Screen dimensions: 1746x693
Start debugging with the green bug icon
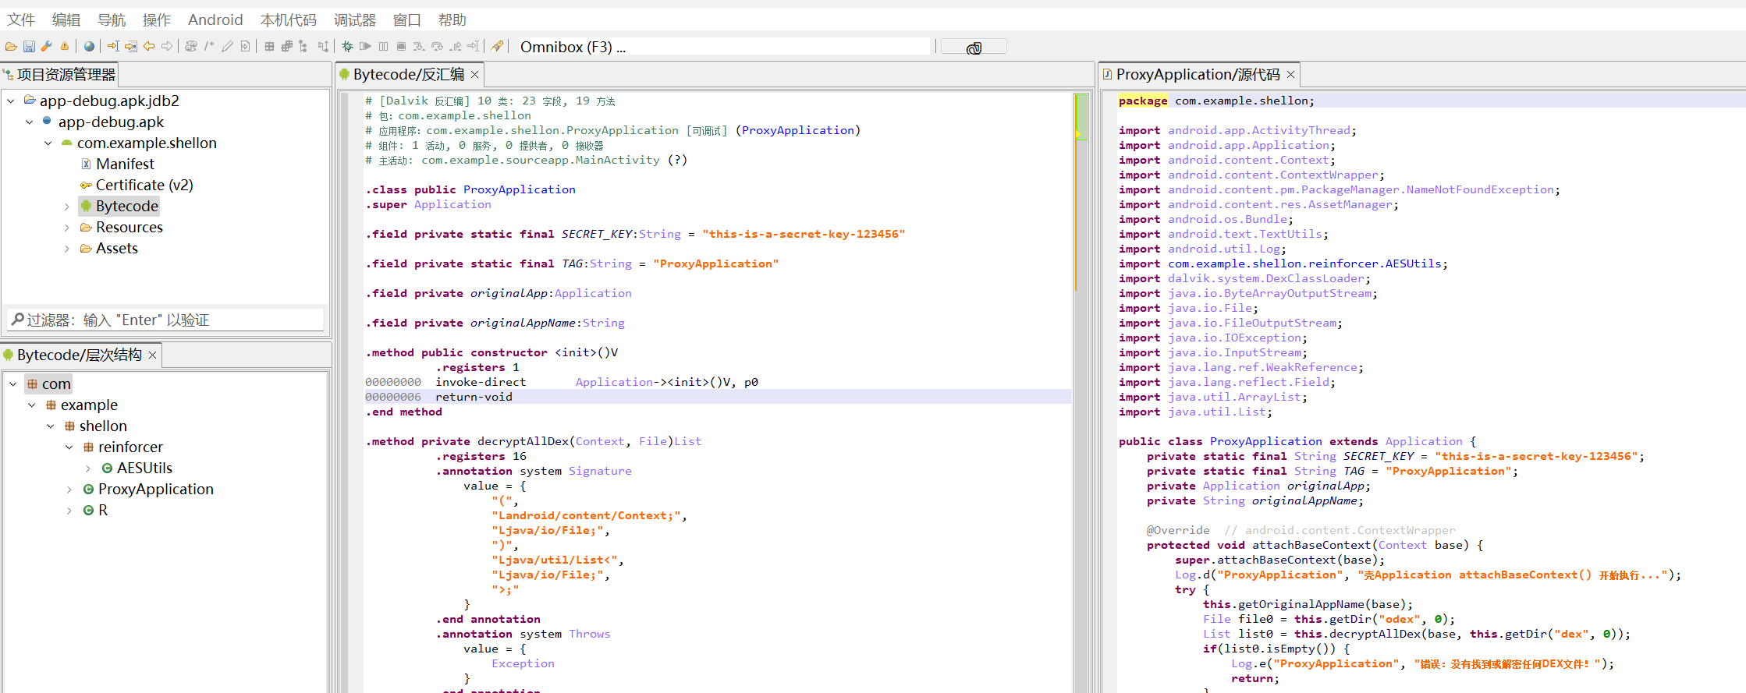point(347,47)
